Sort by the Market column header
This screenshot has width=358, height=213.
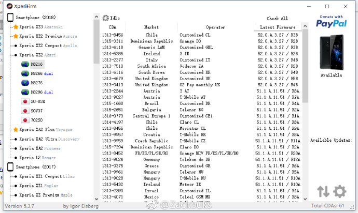click(x=152, y=27)
